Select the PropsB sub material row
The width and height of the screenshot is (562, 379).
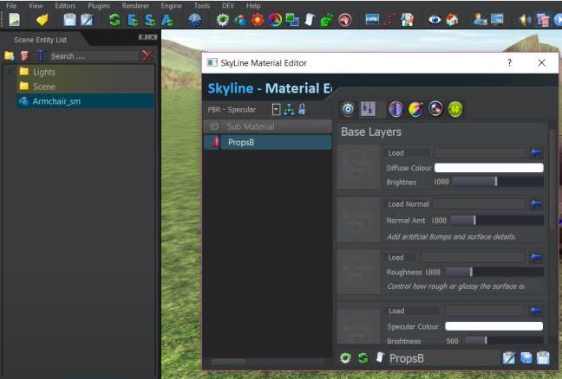(x=268, y=142)
